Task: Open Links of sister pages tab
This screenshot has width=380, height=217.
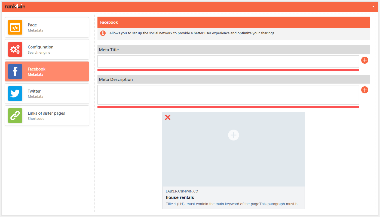Action: [x=47, y=116]
